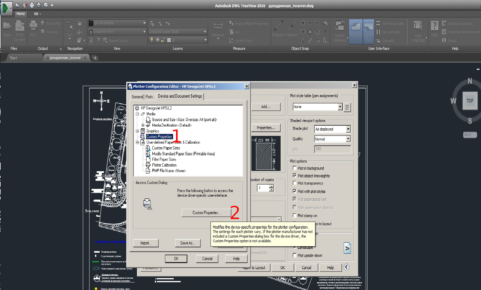
Task: Open the Unsaved View dropdown
Action: pyautogui.click(x=117, y=31)
